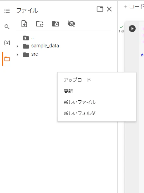Click the upload to session storage icon
Screen dimensions: 144x193
point(24,24)
